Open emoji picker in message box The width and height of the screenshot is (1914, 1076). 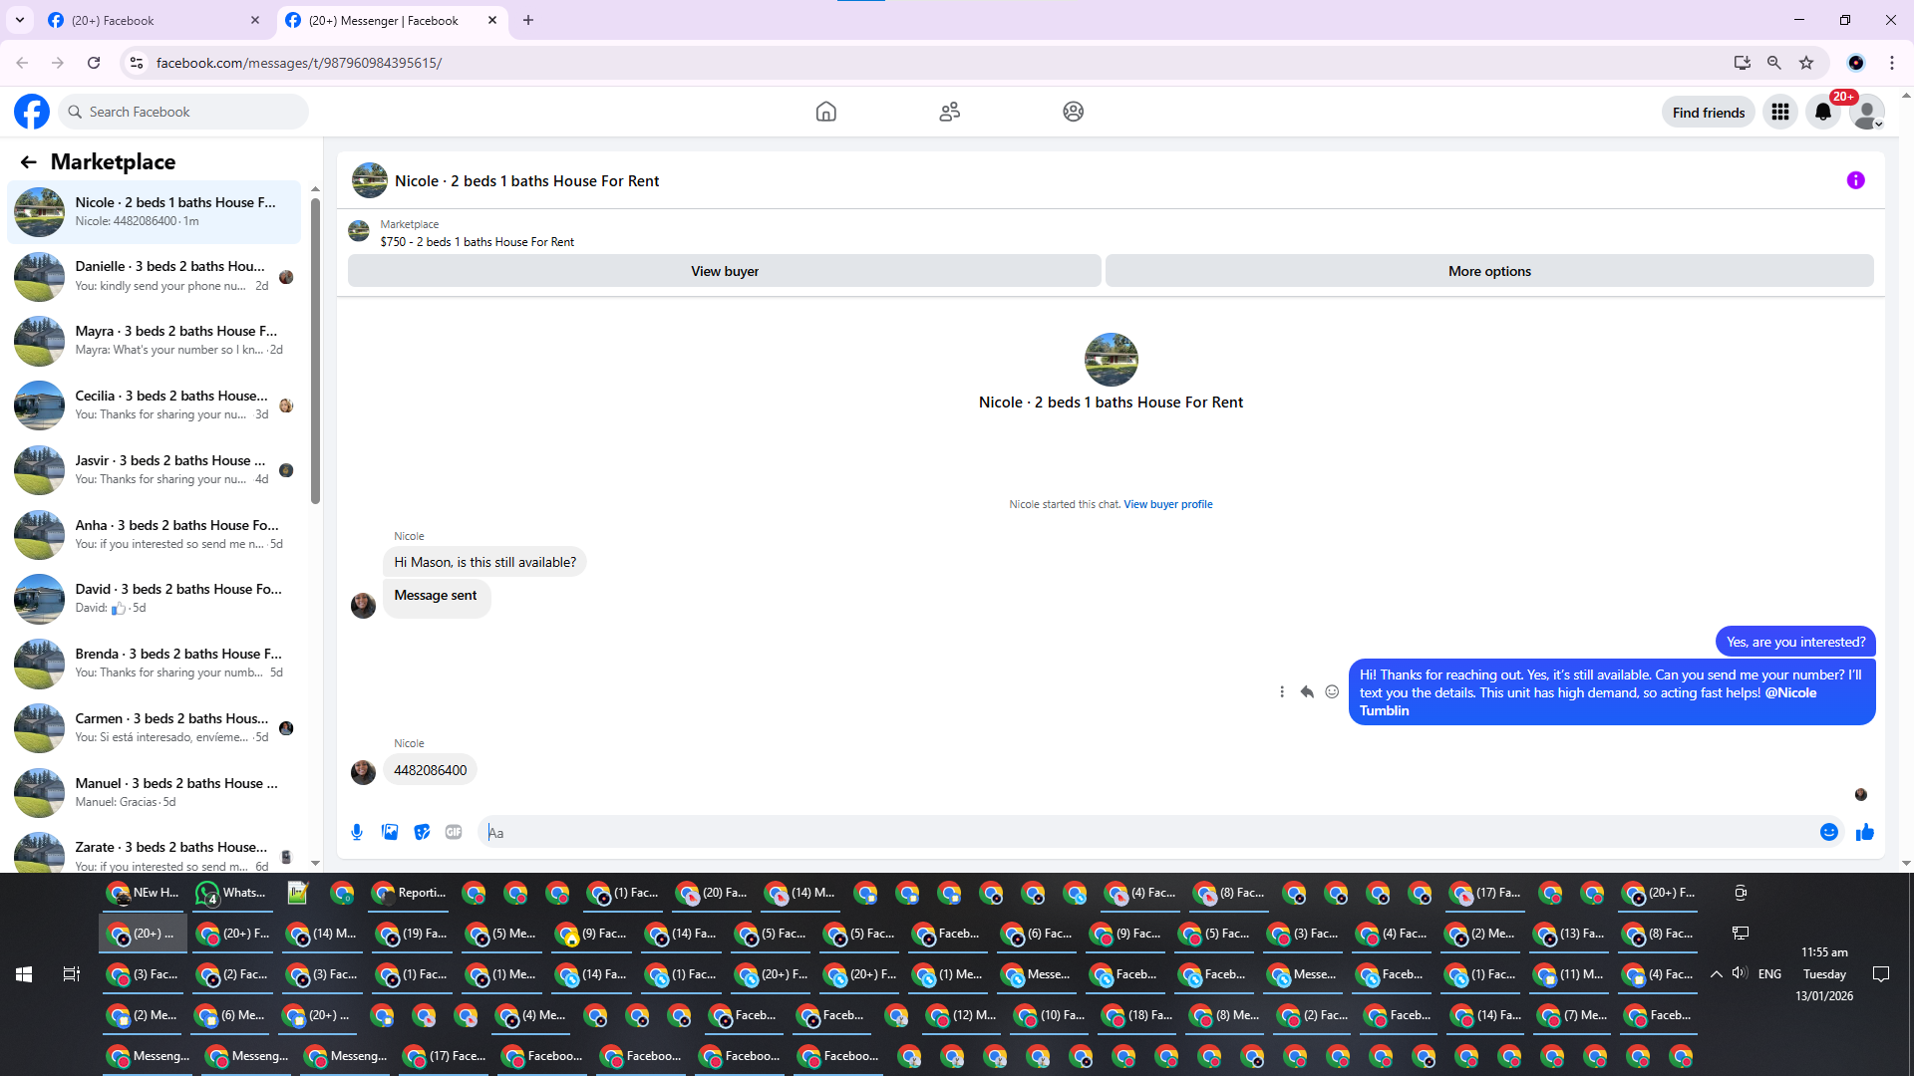(1828, 832)
